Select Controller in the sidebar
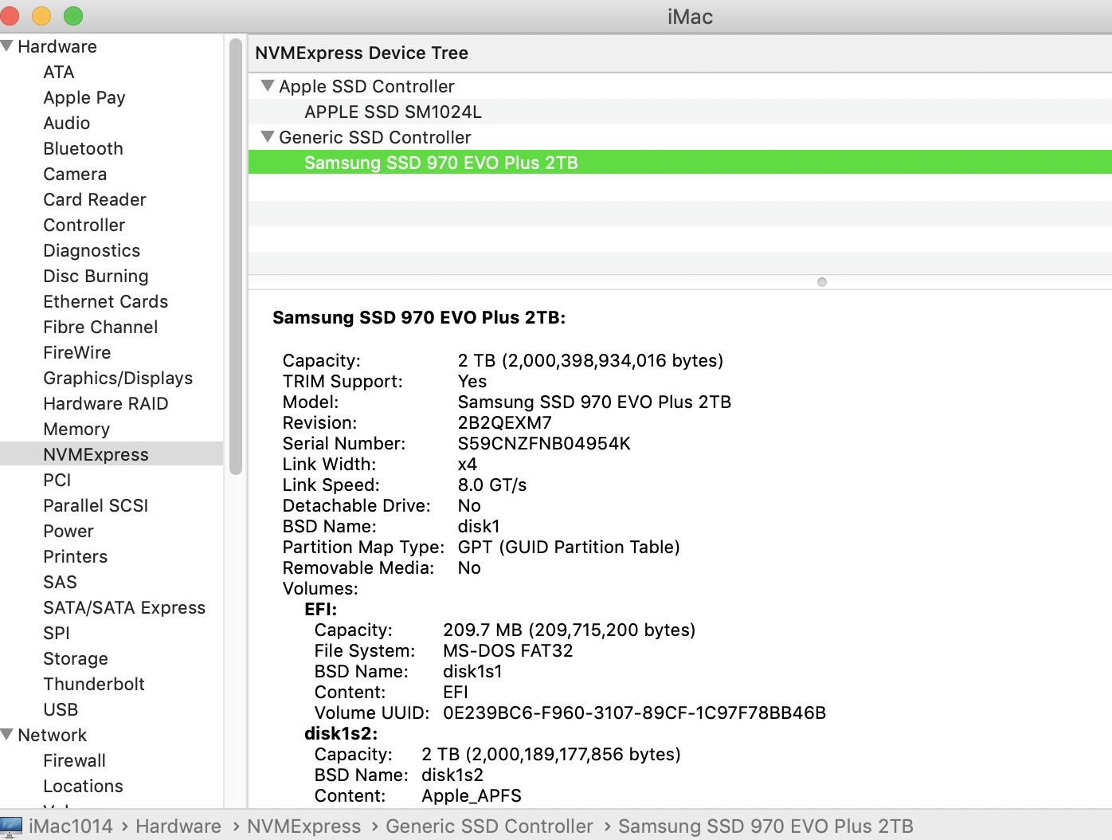The height and width of the screenshot is (840, 1112). click(x=84, y=225)
